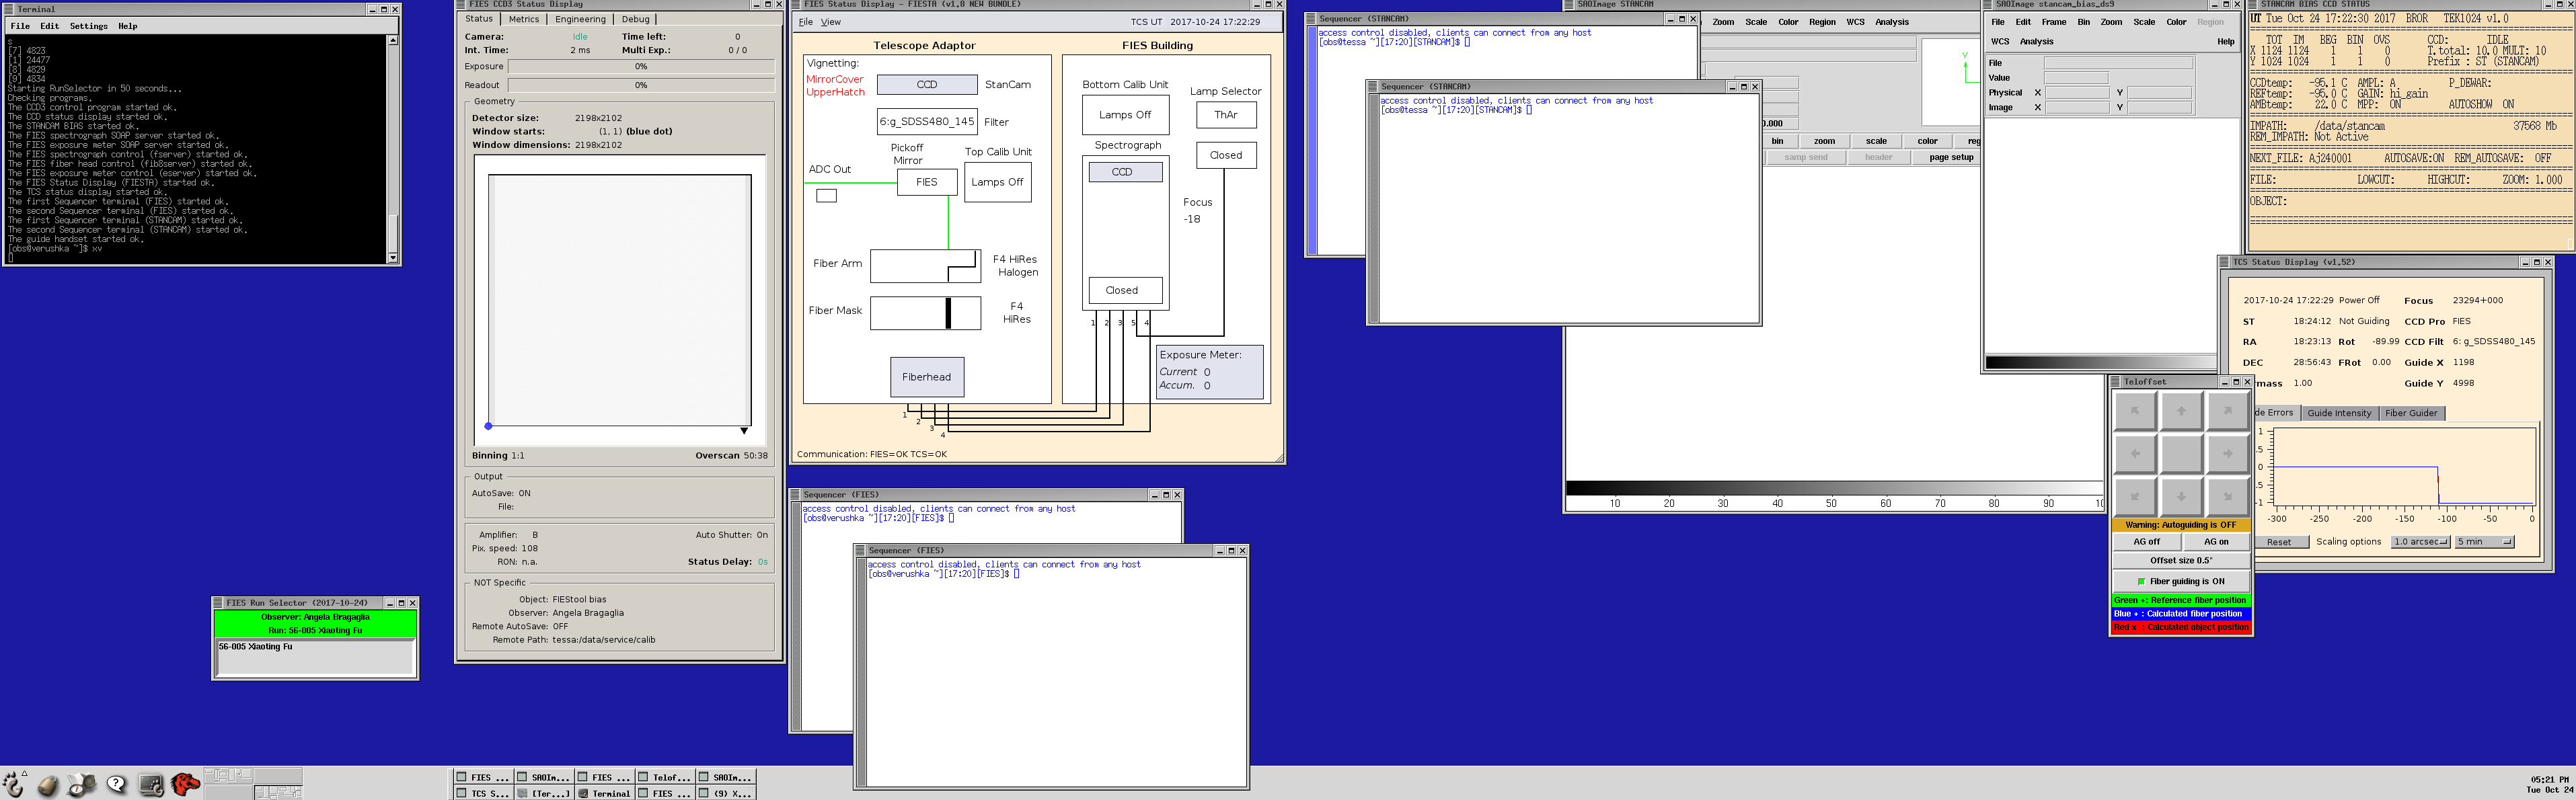The image size is (2576, 800).
Task: Open window menu icon of Terminal titlebar
Action: (10, 9)
